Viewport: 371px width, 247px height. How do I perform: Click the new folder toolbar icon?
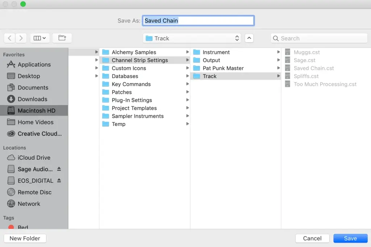click(62, 38)
